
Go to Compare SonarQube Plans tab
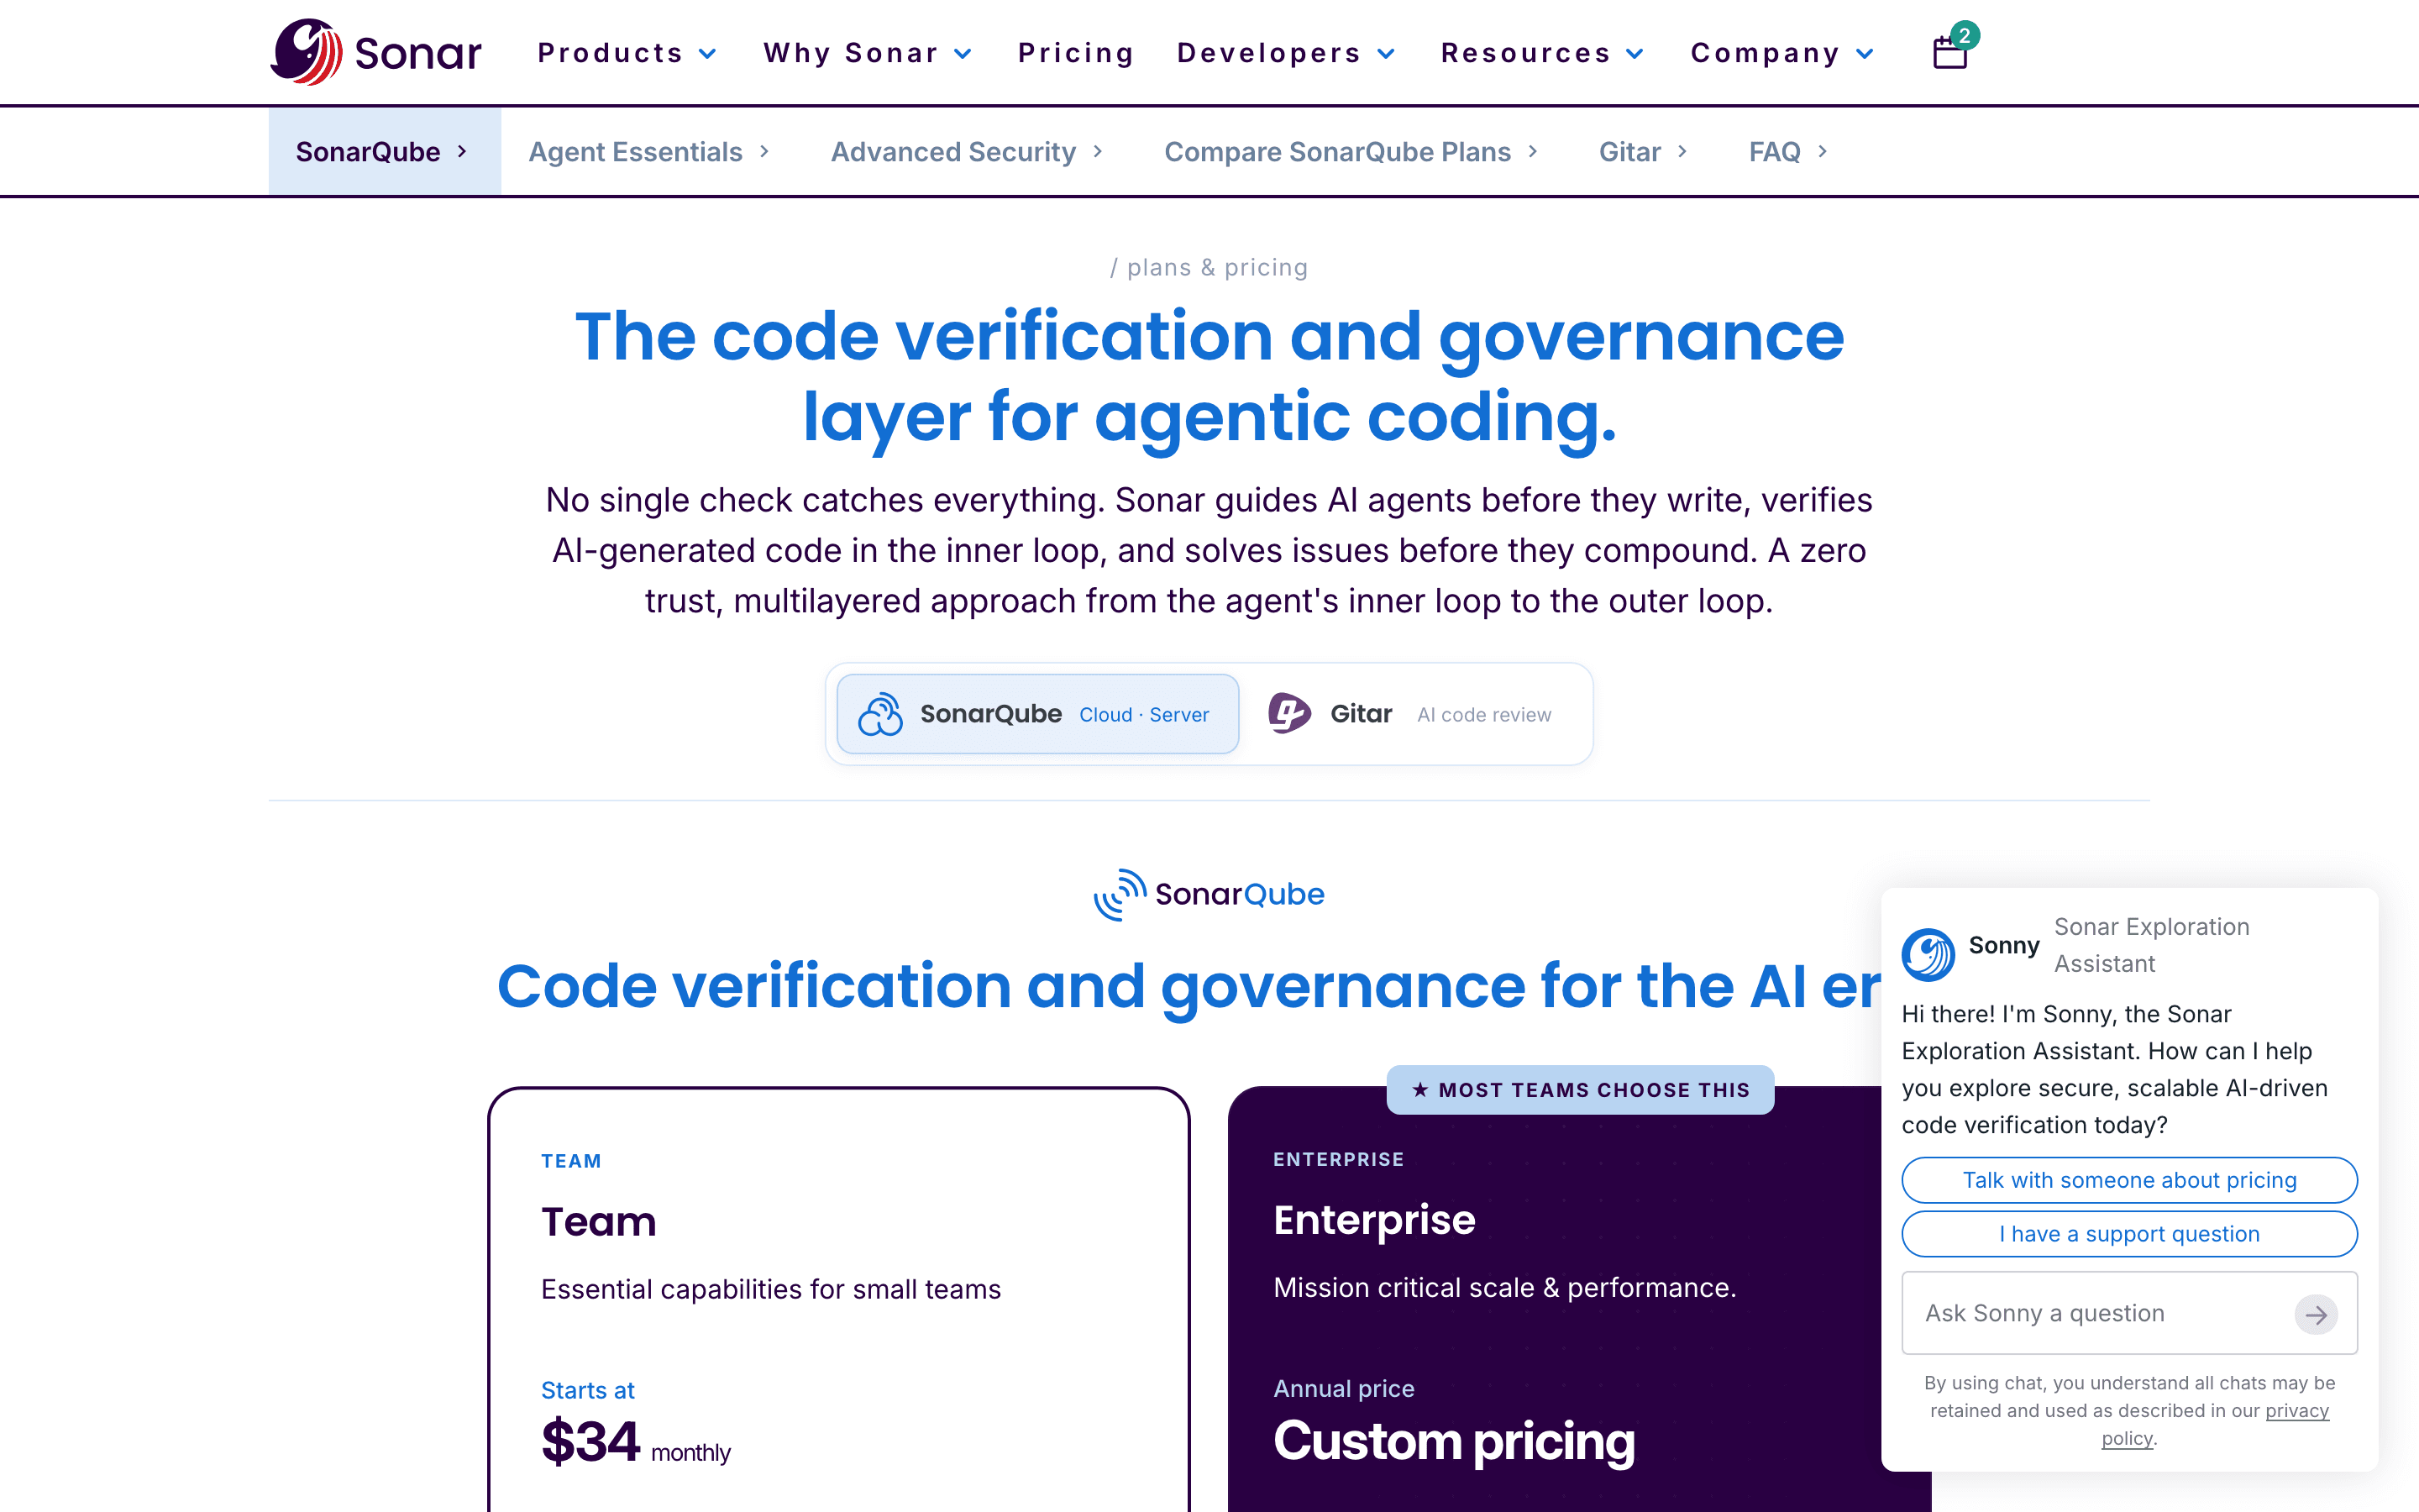(1351, 151)
